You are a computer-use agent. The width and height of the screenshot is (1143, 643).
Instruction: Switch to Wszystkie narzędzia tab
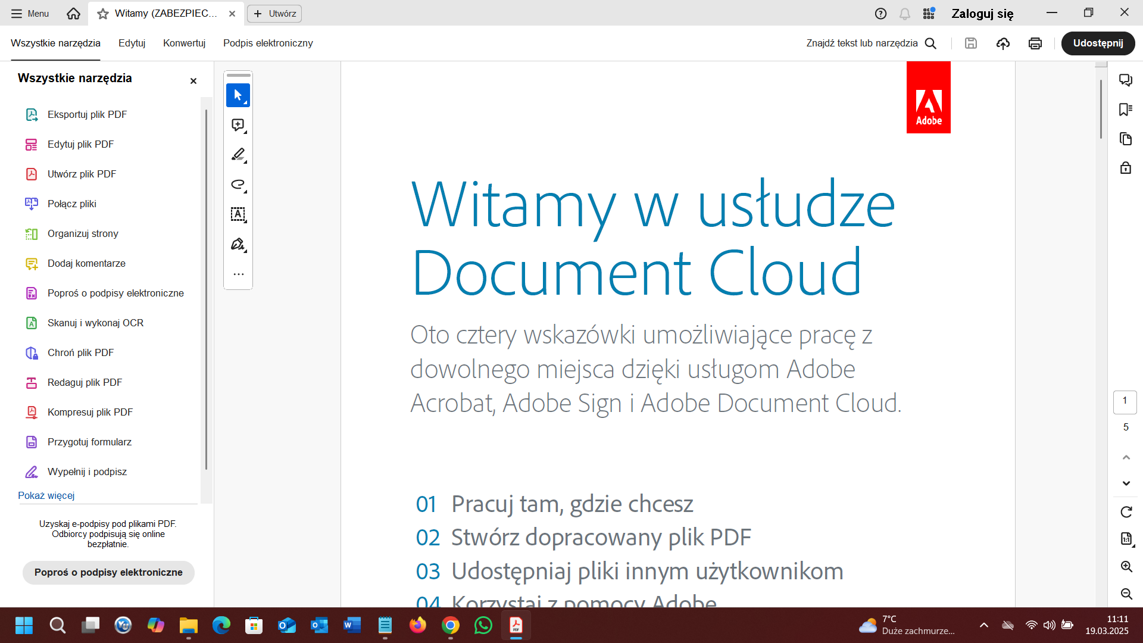tap(55, 43)
